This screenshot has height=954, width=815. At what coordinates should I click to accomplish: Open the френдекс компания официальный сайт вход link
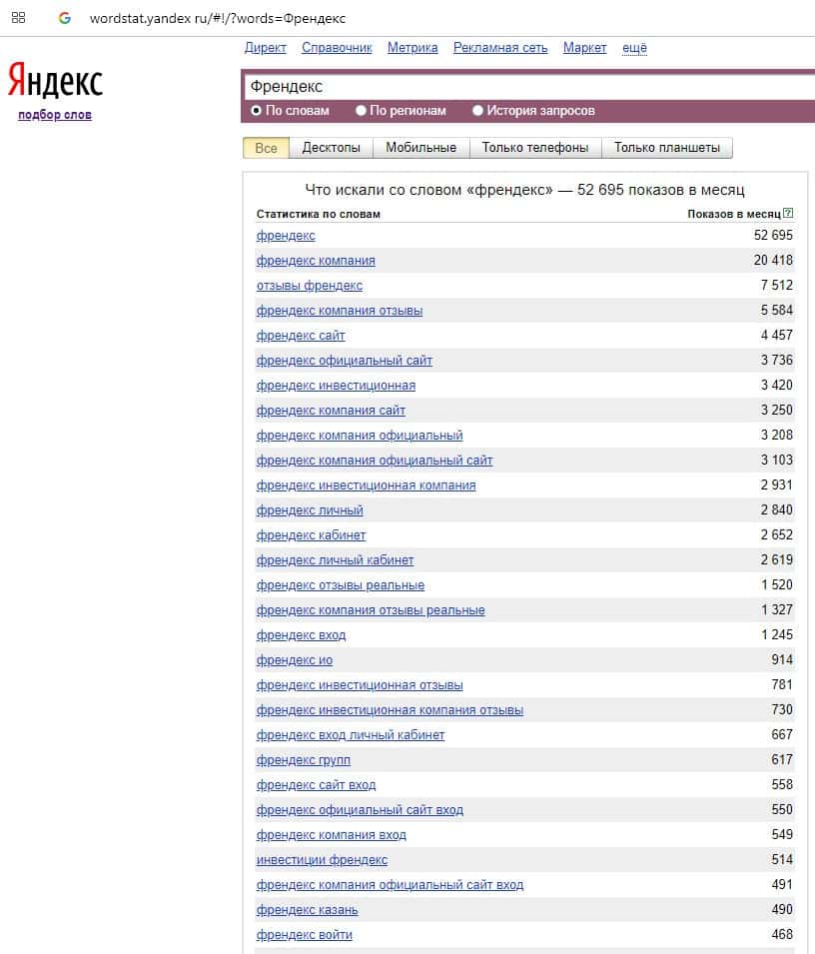click(x=390, y=884)
